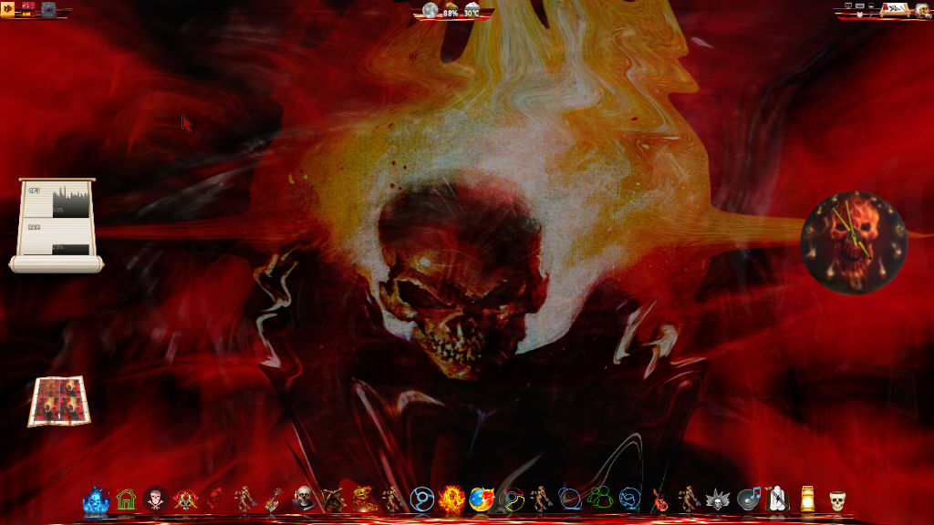Click the round icon at top-right corner
This screenshot has height=525, width=934.
click(x=923, y=9)
